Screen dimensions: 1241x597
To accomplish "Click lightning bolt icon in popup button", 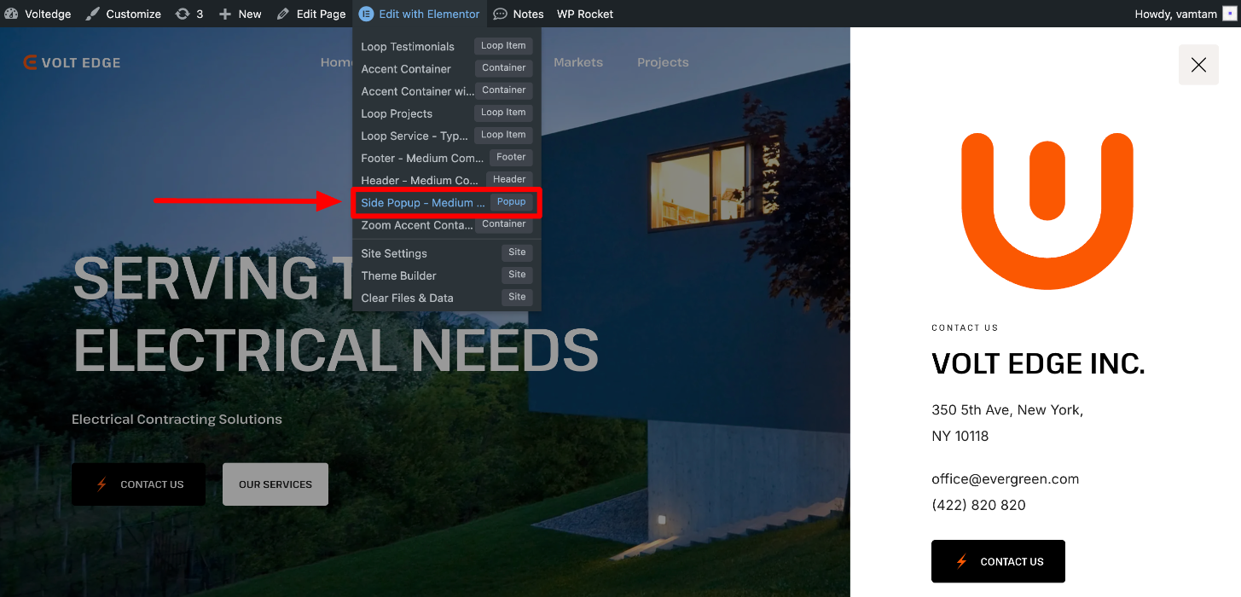I will tap(962, 561).
